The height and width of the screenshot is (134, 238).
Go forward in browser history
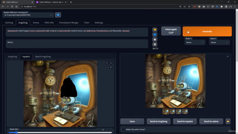coord(7,7)
